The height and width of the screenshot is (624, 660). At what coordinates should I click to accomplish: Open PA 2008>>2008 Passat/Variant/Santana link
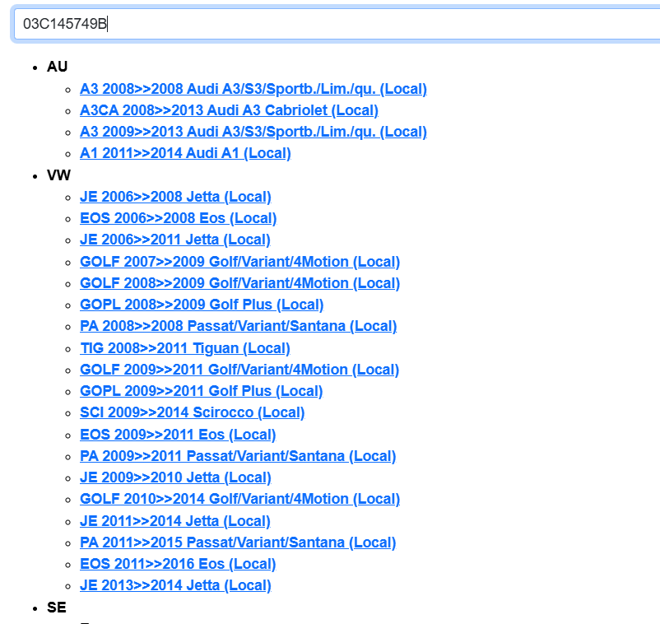click(x=238, y=326)
